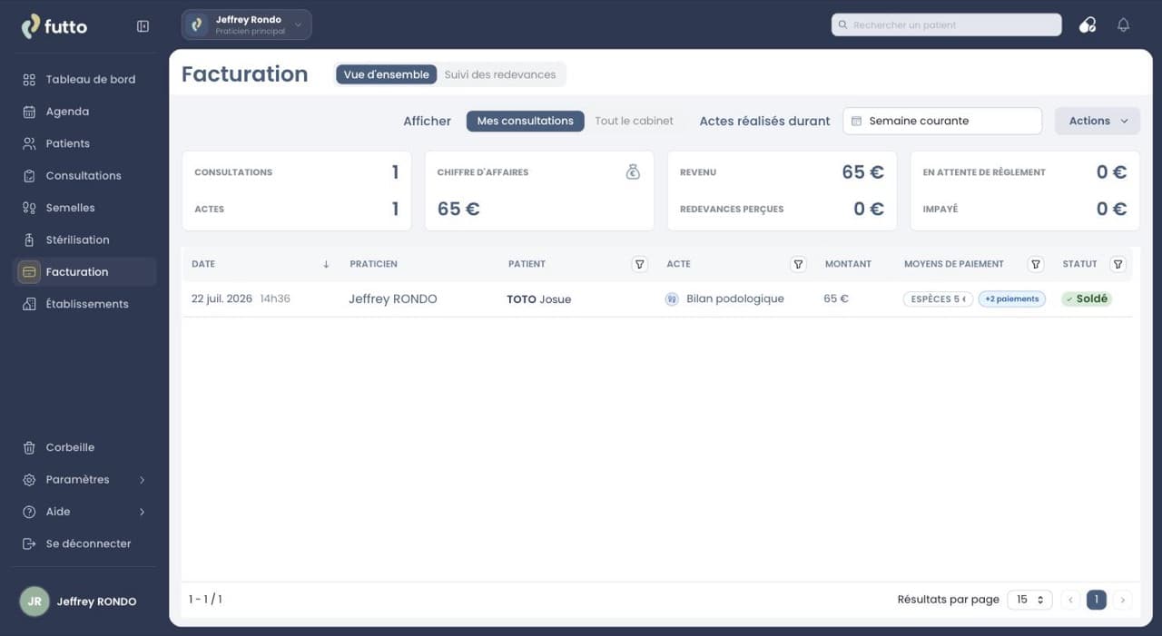Click the Soldé status badge
The height and width of the screenshot is (636, 1162).
(x=1087, y=298)
